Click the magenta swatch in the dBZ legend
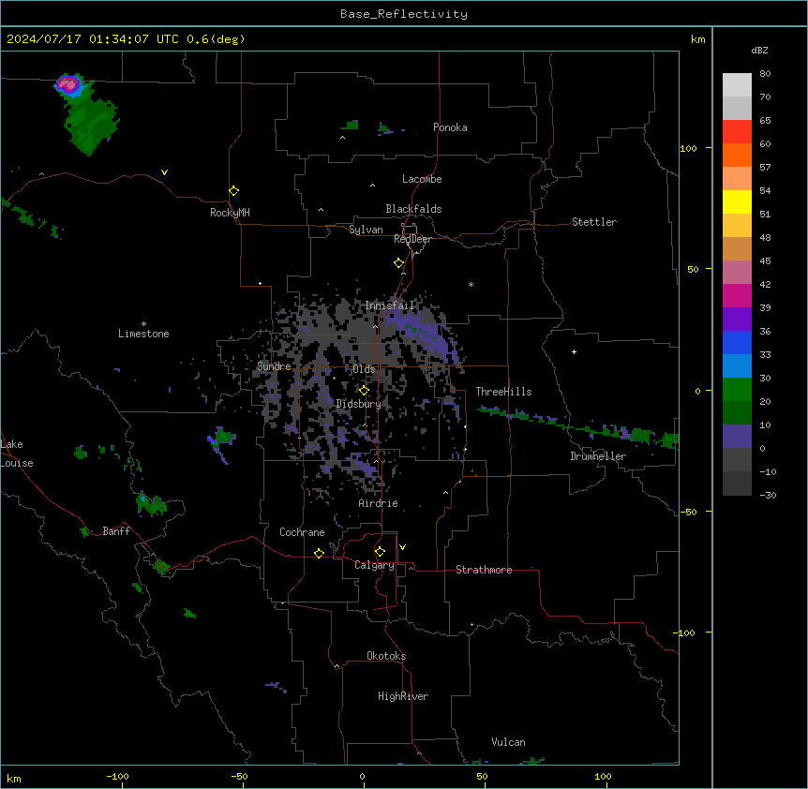 [737, 295]
